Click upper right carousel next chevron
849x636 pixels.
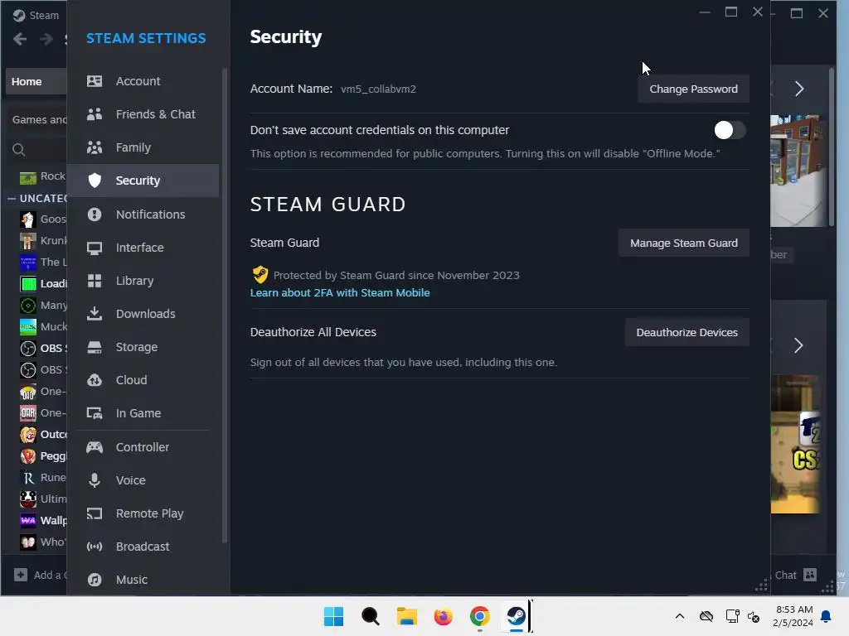point(799,89)
